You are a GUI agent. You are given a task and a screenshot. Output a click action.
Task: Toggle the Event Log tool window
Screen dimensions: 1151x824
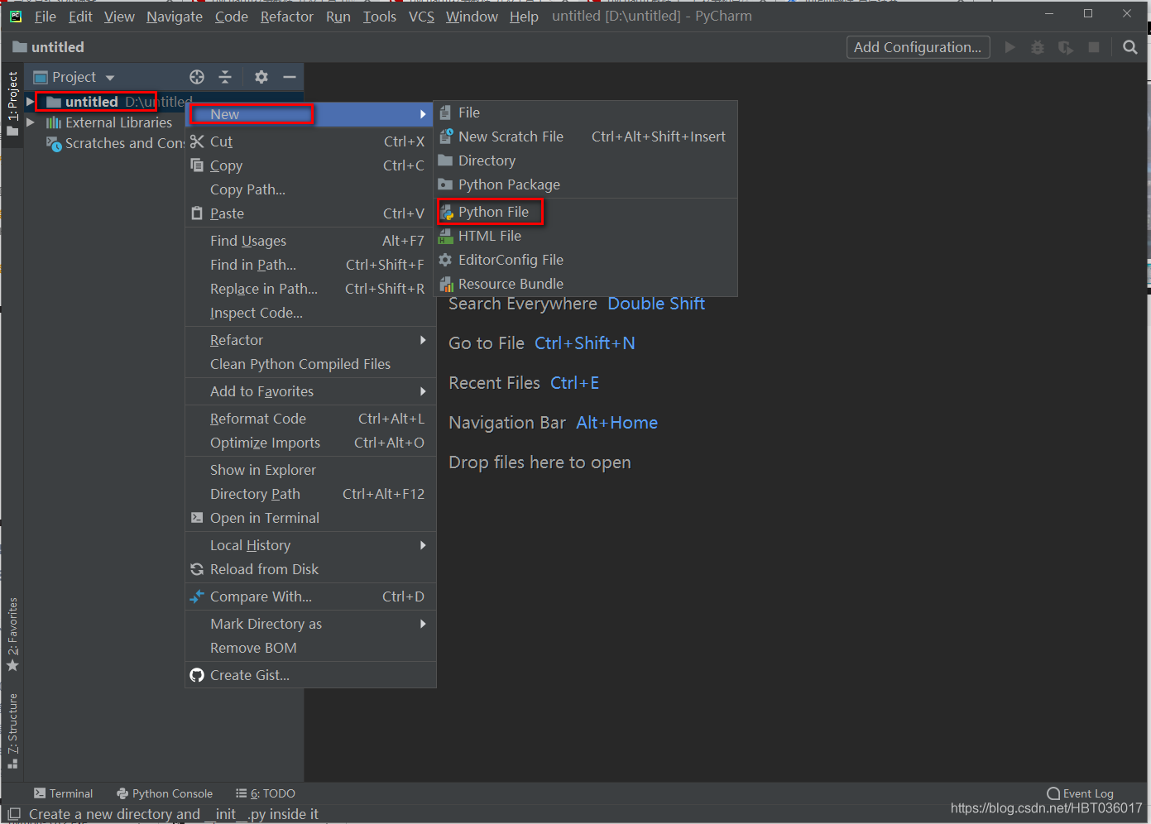tap(1081, 793)
